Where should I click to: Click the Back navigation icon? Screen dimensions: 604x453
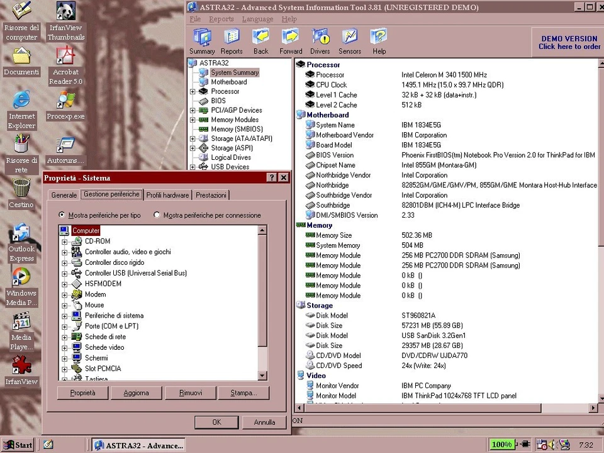(260, 38)
